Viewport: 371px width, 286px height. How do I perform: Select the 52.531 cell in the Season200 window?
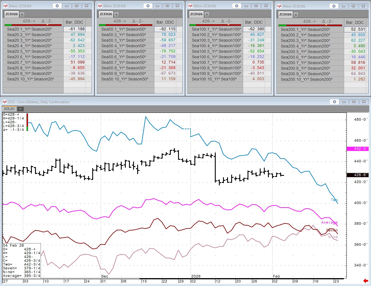355,29
